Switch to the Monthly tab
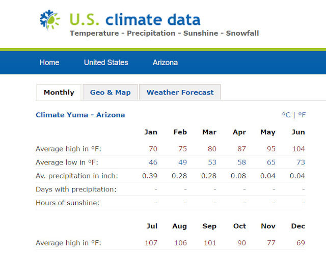 59,92
